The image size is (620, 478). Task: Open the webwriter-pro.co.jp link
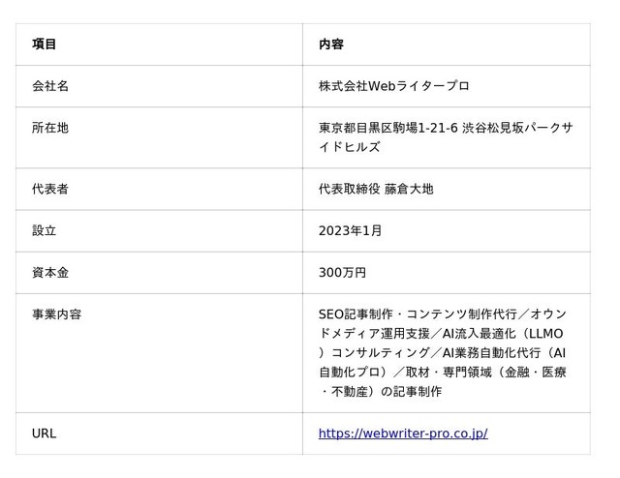coord(403,433)
